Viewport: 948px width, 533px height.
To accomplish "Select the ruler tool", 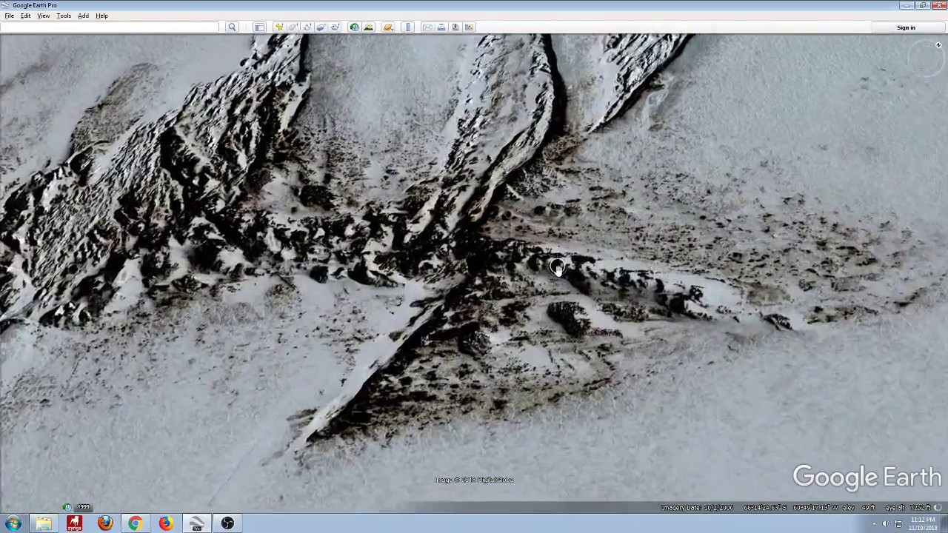I will 407,27.
